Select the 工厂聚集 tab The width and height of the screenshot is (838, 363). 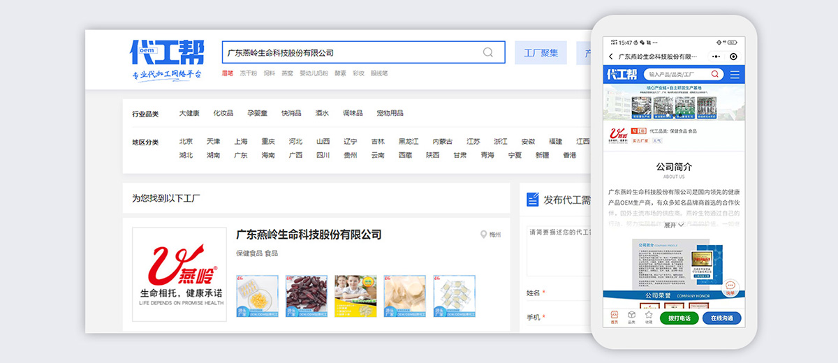[541, 53]
